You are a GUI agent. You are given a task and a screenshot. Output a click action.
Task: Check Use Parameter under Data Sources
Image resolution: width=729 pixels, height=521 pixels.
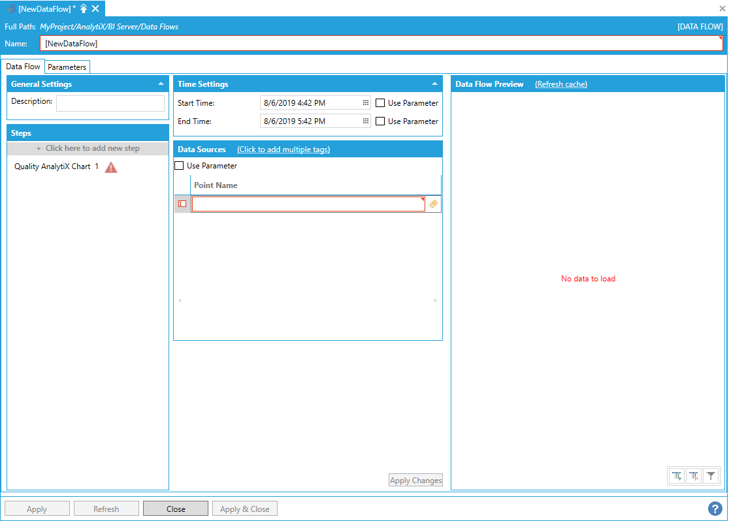pos(179,166)
